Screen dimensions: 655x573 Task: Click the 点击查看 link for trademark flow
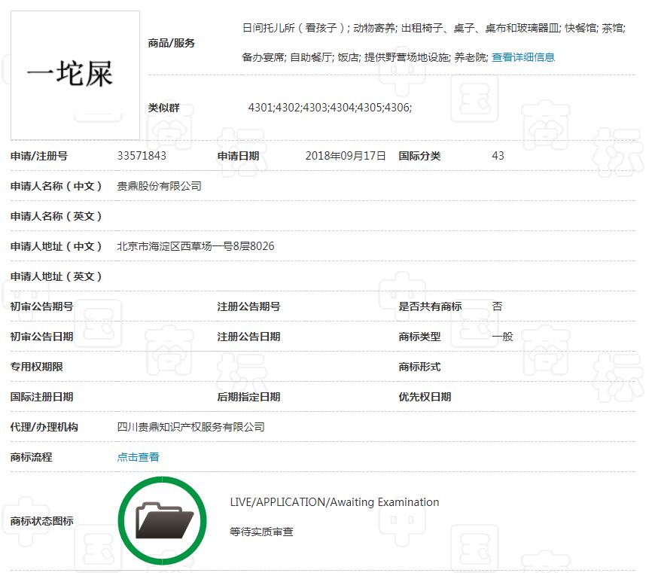(138, 457)
